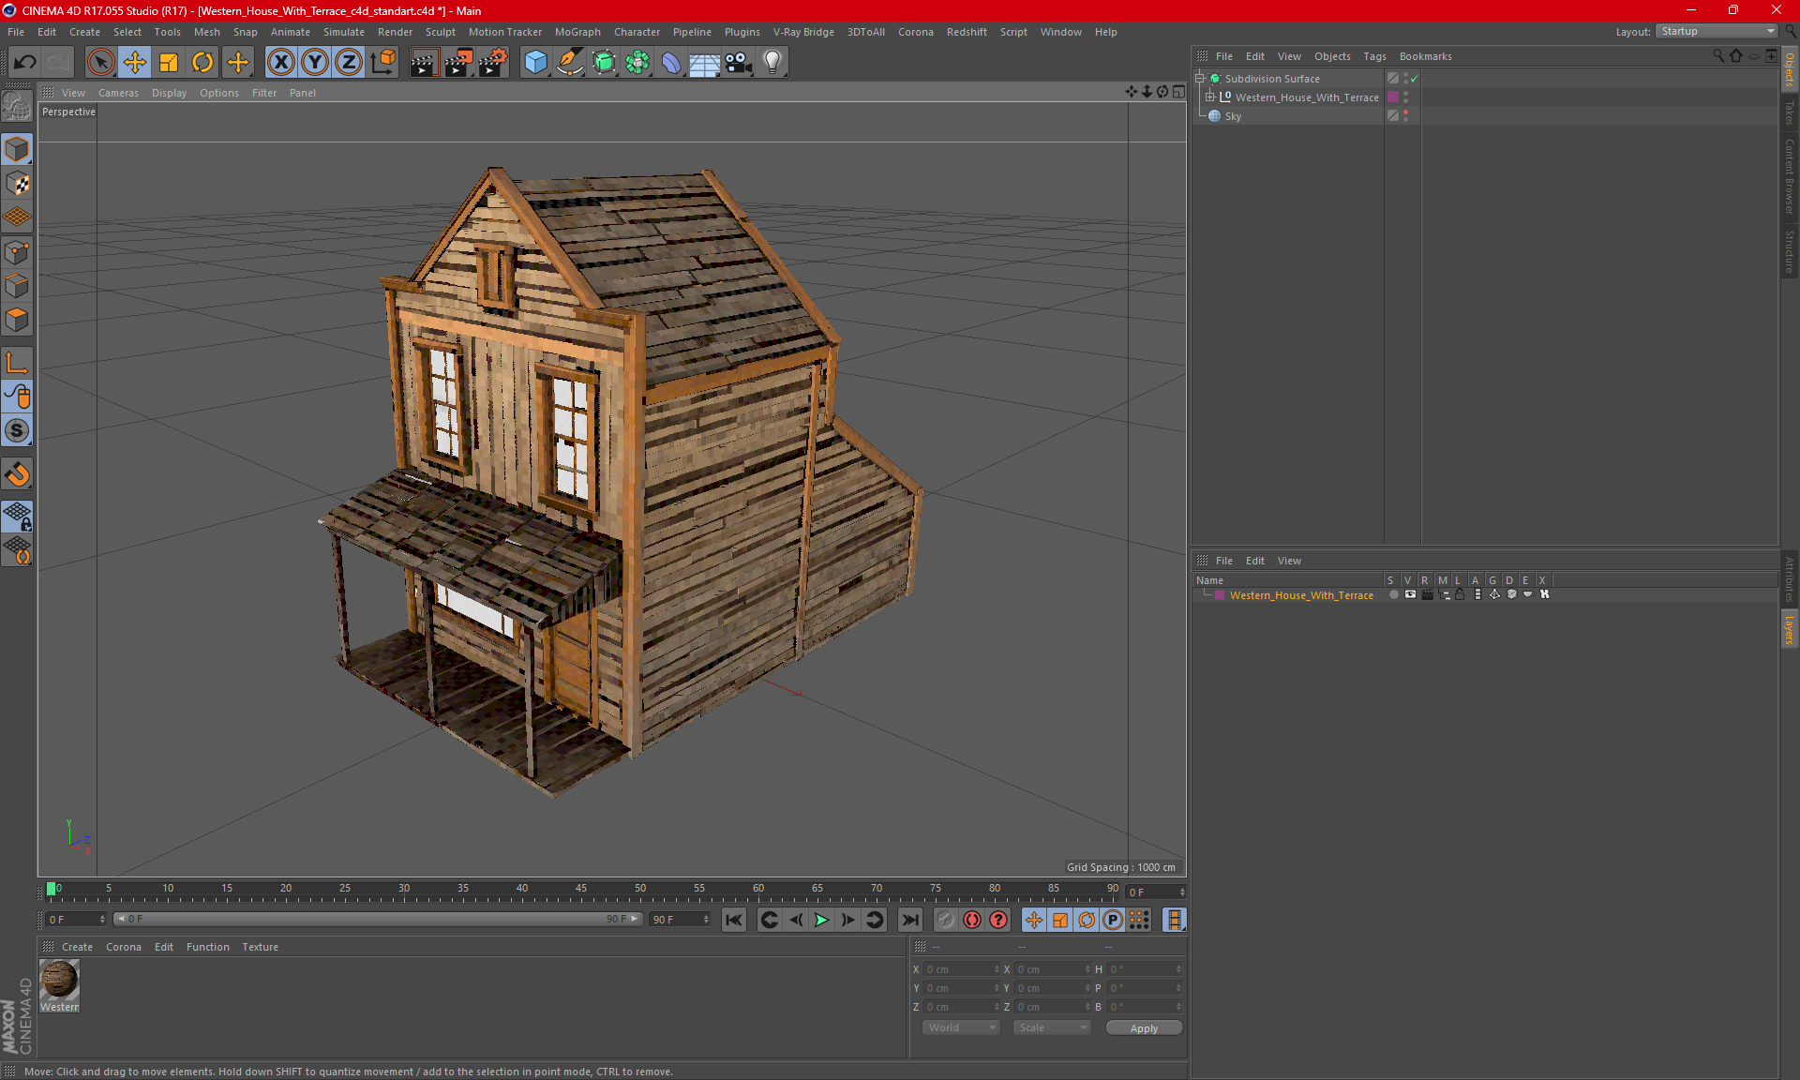Open viewport Cameras menu
Screen dimensions: 1800x1080
pos(118,93)
